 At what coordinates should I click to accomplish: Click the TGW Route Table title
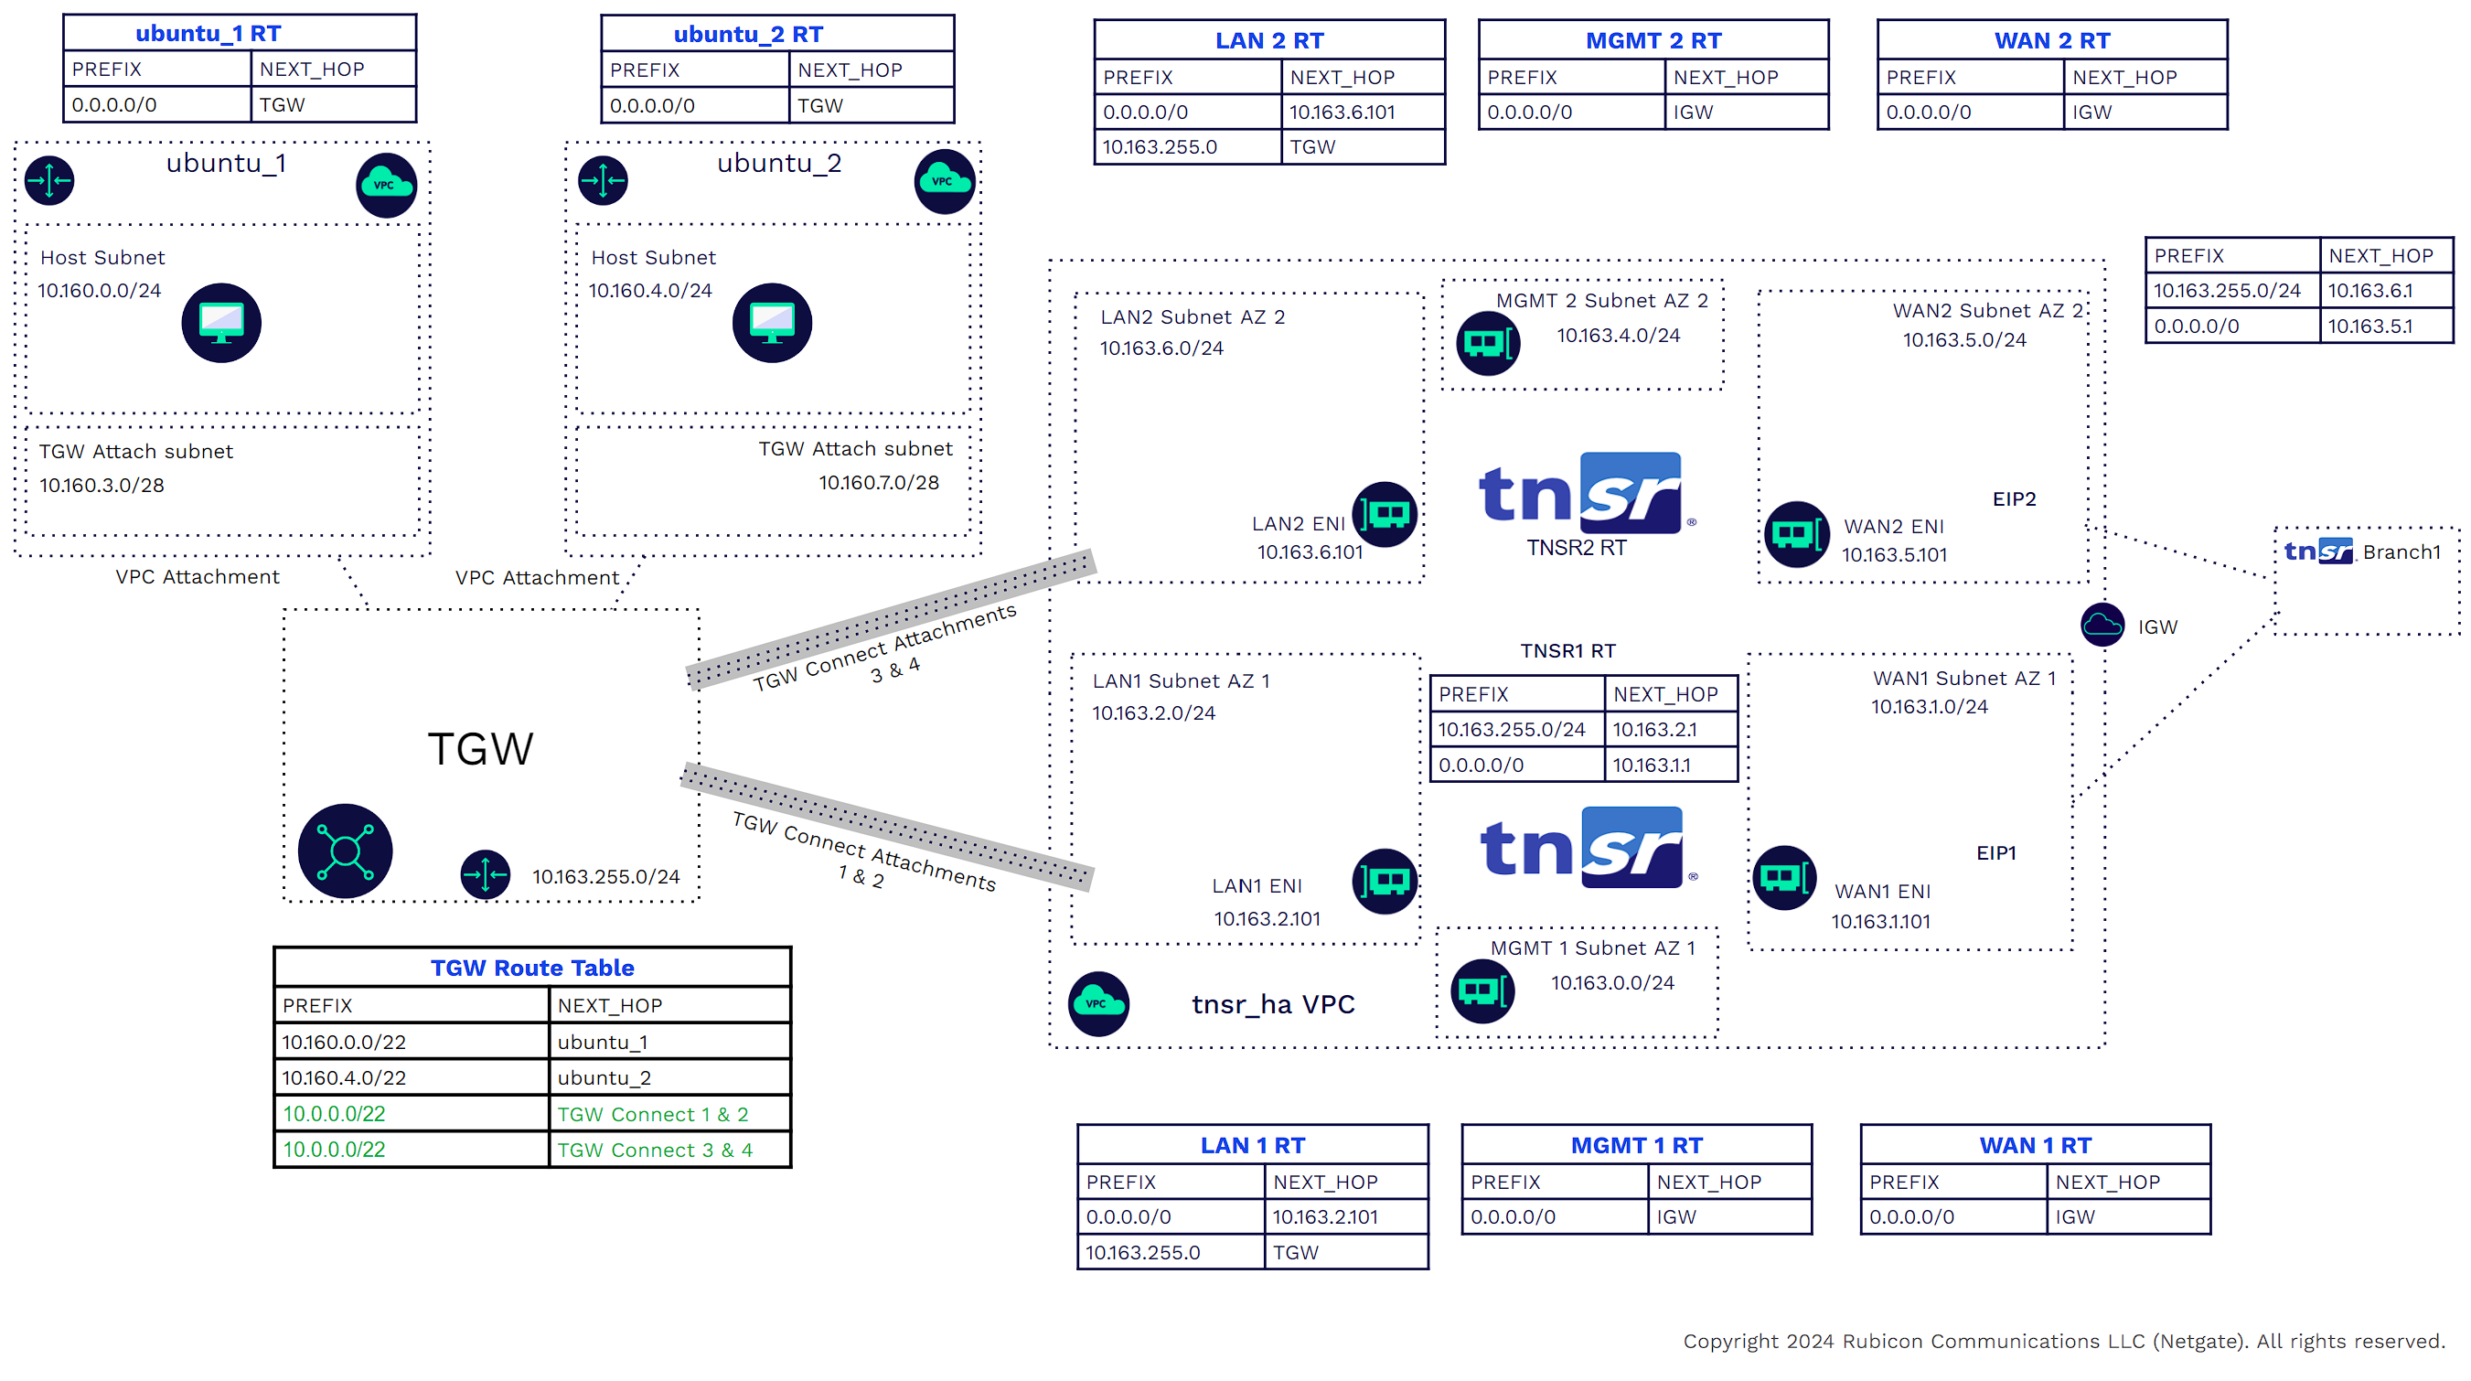point(532,968)
